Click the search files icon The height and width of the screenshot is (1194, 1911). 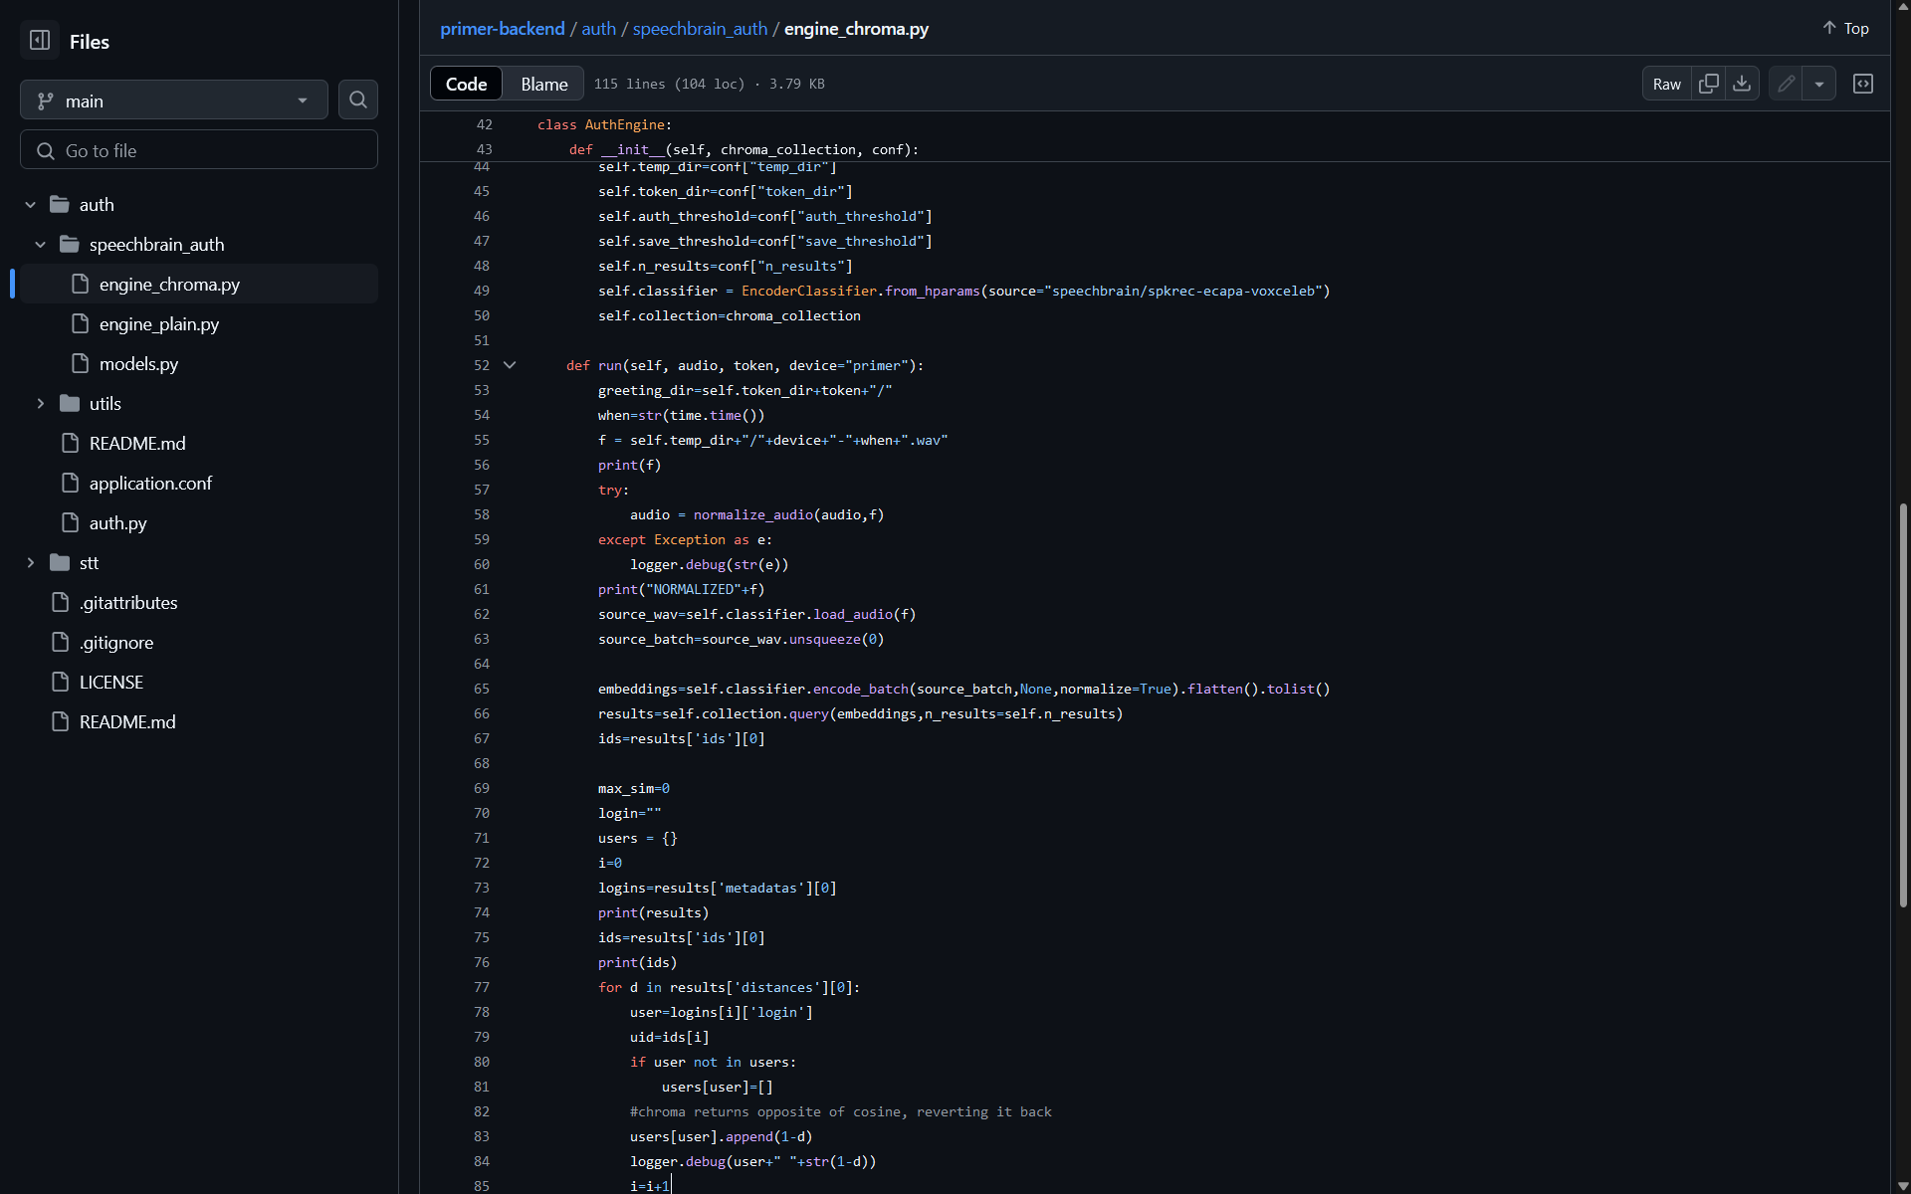pyautogui.click(x=357, y=99)
